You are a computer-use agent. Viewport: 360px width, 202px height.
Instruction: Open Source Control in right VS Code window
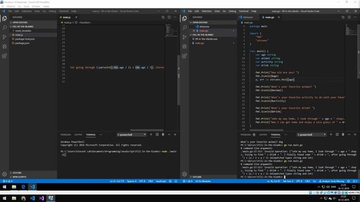[x=184, y=37]
